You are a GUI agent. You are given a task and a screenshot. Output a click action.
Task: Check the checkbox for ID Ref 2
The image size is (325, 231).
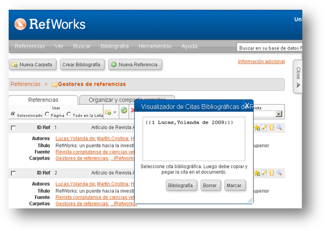tap(13, 173)
